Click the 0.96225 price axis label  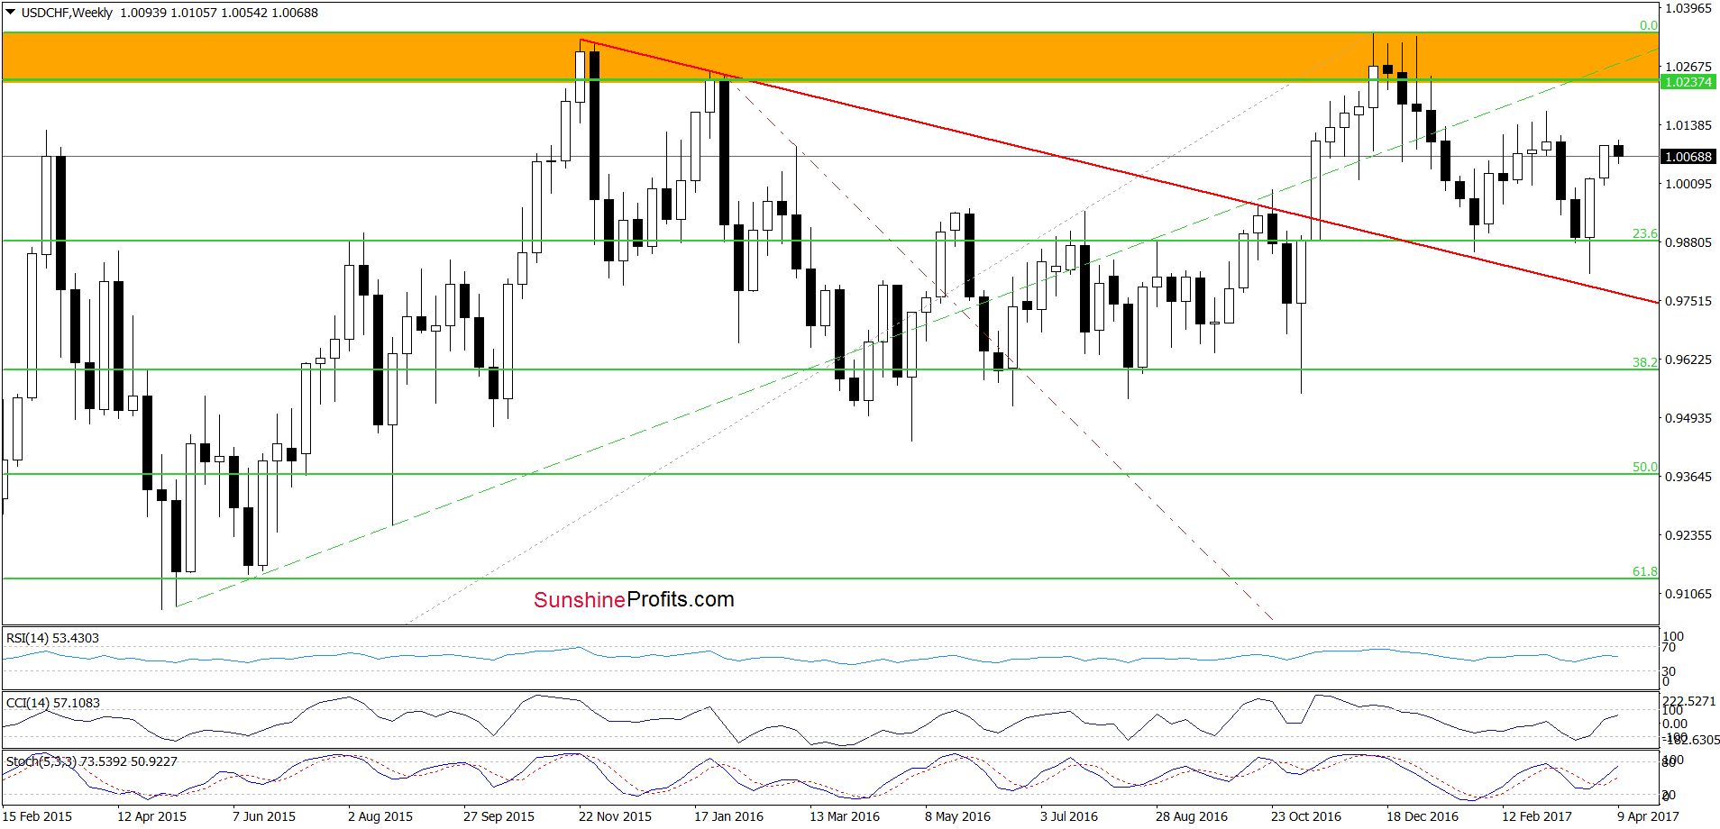click(1688, 360)
